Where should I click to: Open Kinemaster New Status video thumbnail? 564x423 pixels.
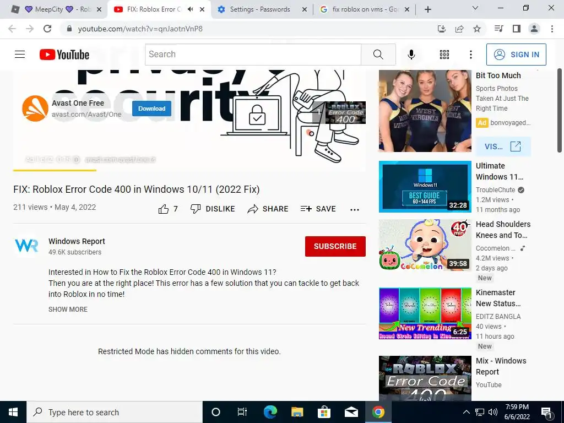tap(425, 313)
